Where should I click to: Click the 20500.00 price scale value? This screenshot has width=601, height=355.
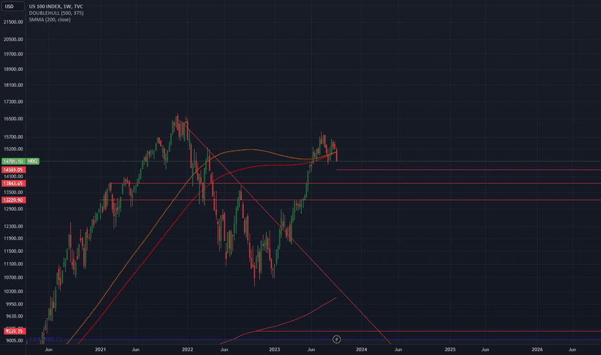point(13,39)
